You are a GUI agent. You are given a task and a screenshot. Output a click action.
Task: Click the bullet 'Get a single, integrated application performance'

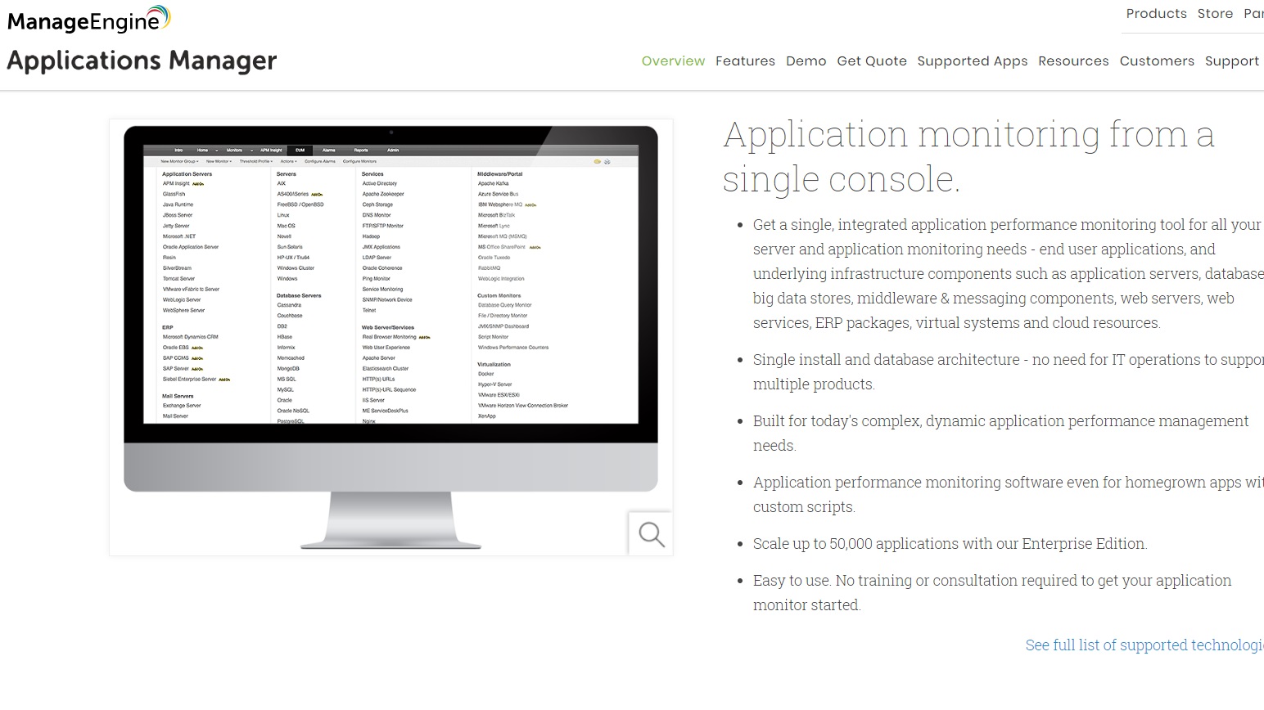click(1009, 274)
